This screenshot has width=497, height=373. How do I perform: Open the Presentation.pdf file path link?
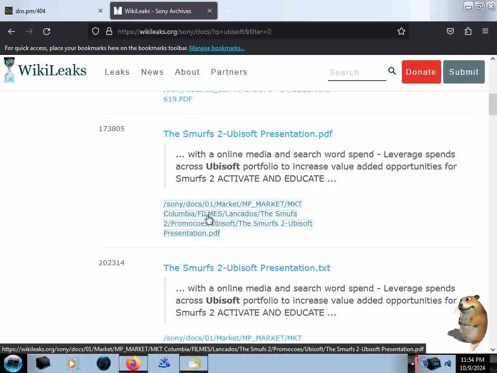coord(238,219)
